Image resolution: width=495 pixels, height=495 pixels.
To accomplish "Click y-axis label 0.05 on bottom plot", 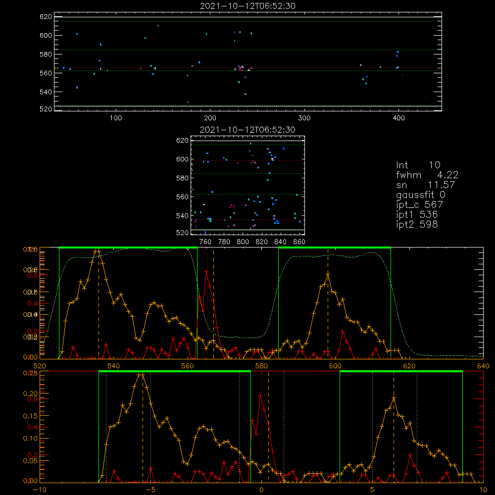I will click(30, 461).
